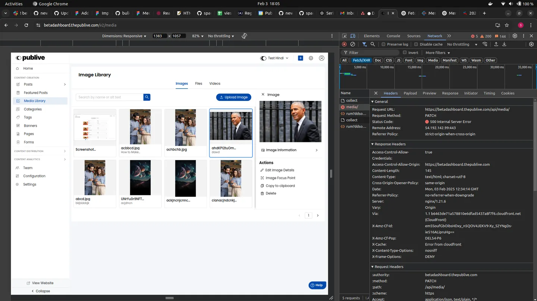This screenshot has width=537, height=301.
Task: Click the search by name or alt text field
Action: pyautogui.click(x=110, y=97)
